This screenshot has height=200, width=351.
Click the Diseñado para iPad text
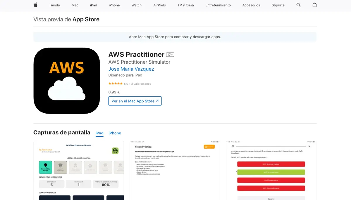point(125,75)
